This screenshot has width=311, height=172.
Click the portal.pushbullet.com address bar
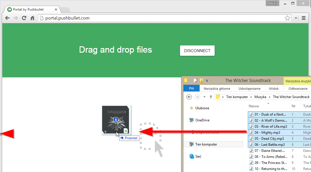[x=165, y=18]
